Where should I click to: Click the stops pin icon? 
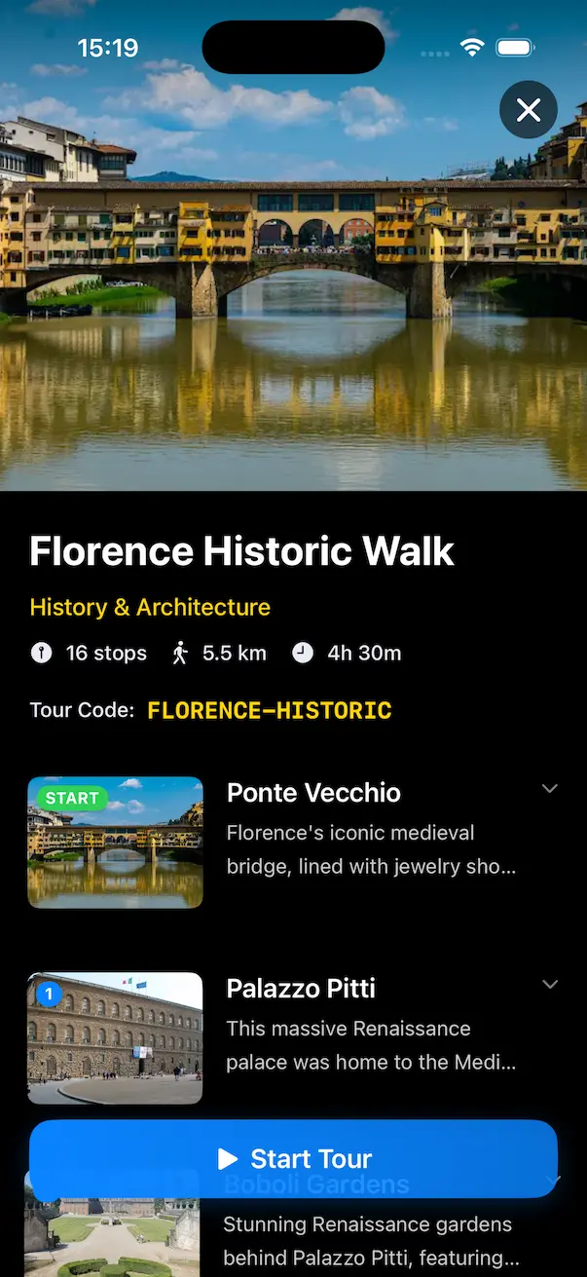[x=41, y=653]
